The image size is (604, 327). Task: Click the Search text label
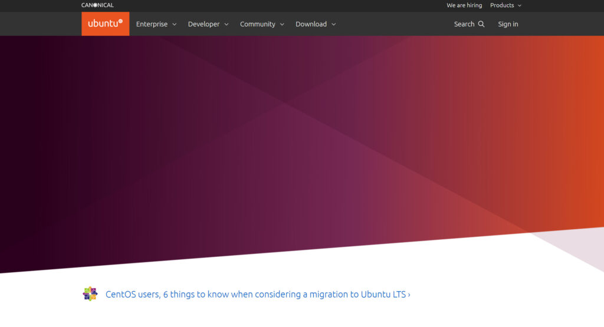[x=464, y=24]
